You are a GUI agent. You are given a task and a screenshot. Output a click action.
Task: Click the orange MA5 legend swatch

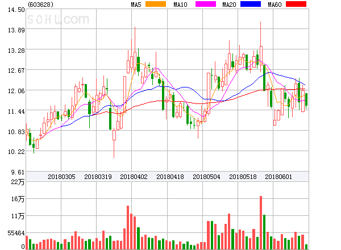(156, 4)
